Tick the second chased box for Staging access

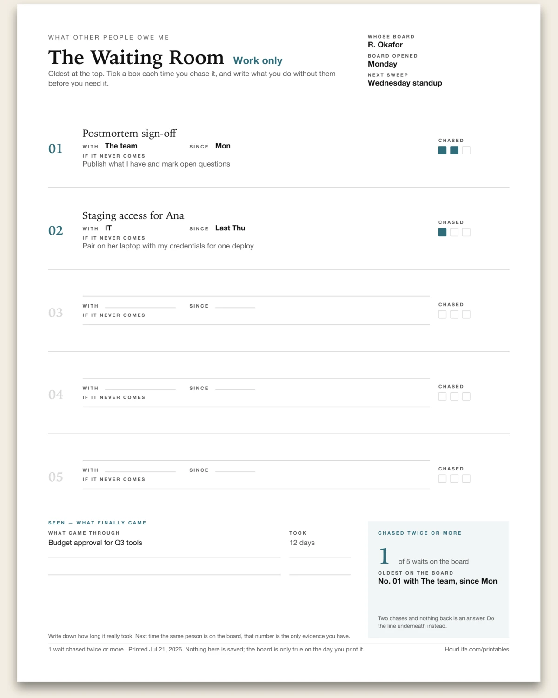[x=454, y=232]
